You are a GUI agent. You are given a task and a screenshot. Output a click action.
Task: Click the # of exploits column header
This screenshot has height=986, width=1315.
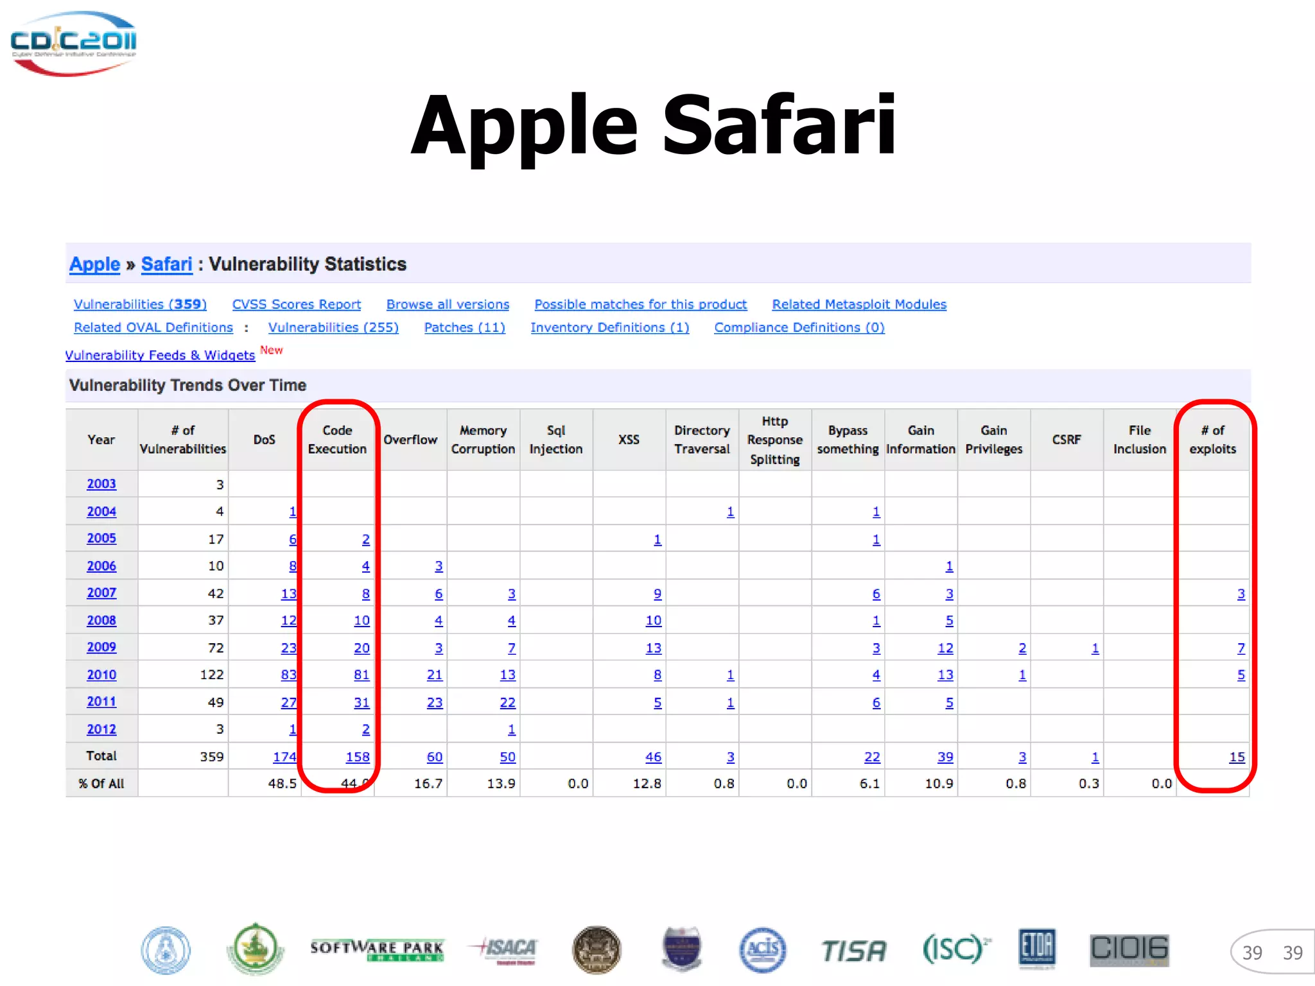(1212, 440)
